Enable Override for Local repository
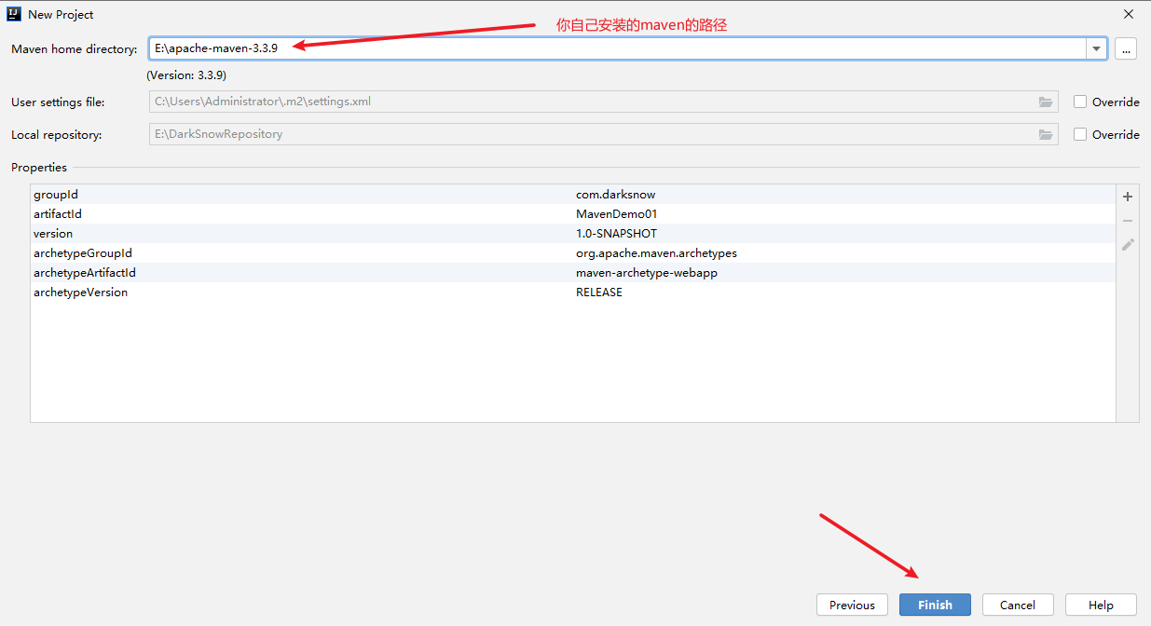 click(x=1080, y=134)
